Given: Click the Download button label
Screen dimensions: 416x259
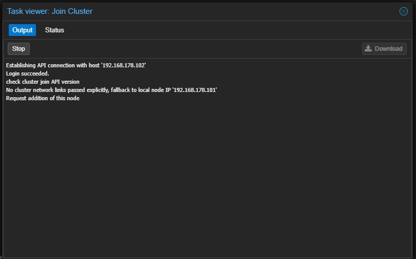Looking at the screenshot, I should [388, 49].
